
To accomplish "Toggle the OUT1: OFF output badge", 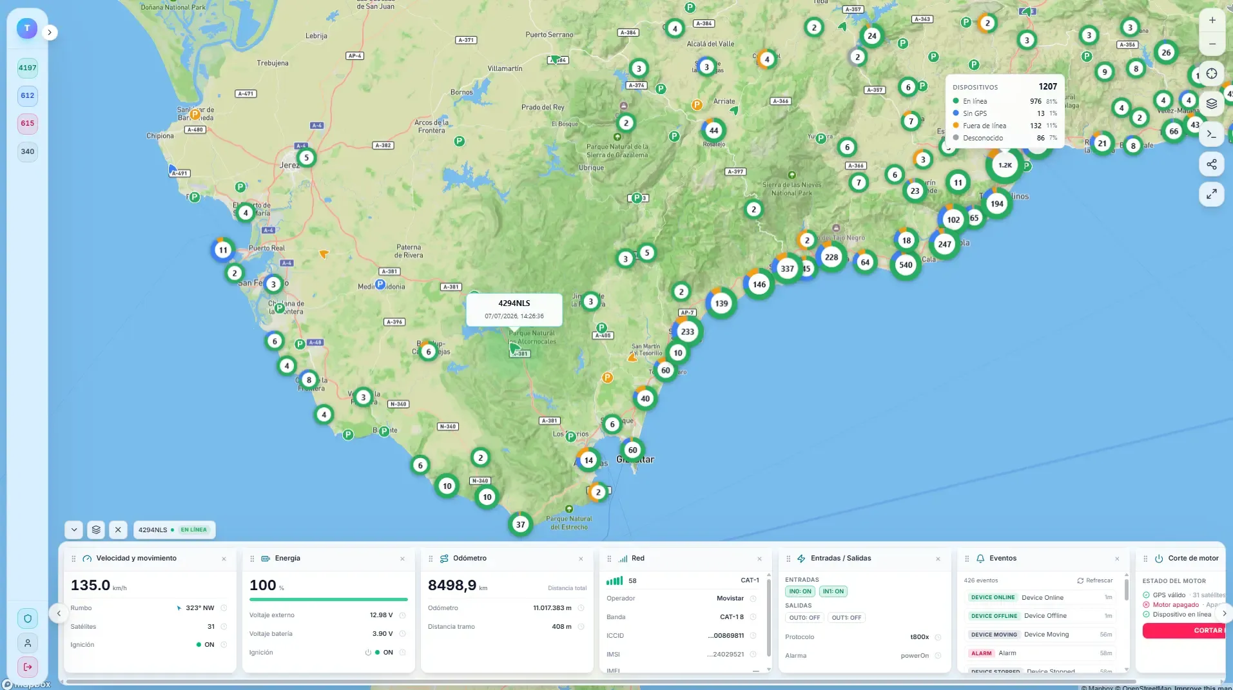I will click(x=846, y=618).
